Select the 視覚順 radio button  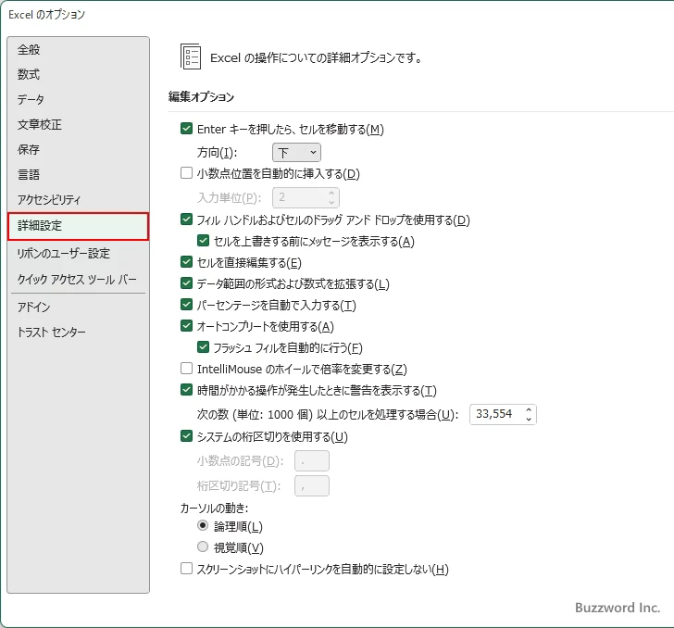pos(203,546)
